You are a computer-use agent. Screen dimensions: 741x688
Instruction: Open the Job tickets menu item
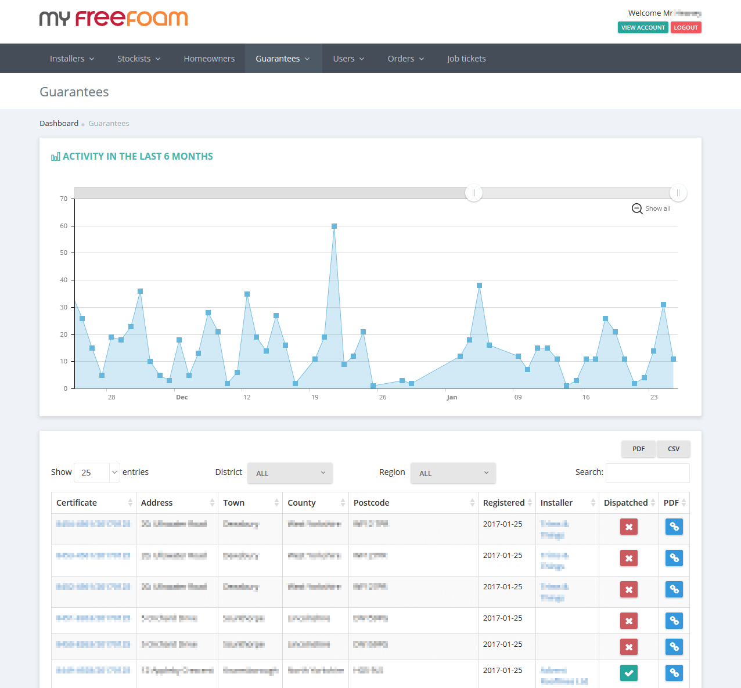tap(466, 59)
